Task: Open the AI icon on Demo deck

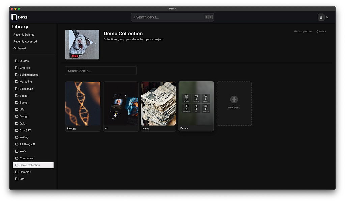Action: click(x=196, y=108)
